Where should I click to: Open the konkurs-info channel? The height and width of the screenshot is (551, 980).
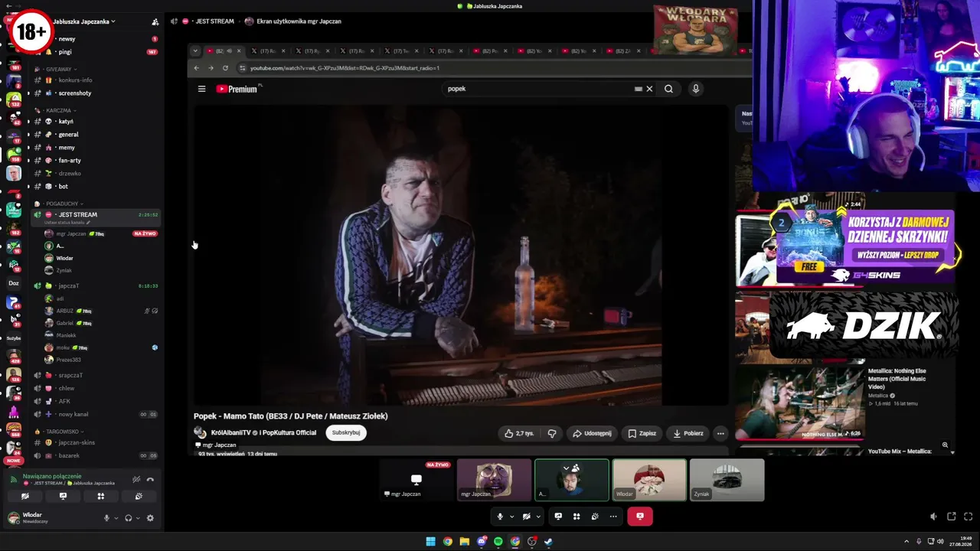pyautogui.click(x=96, y=80)
